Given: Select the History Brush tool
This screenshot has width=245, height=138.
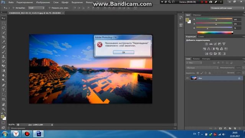Looking at the screenshot, I should click(3, 61).
